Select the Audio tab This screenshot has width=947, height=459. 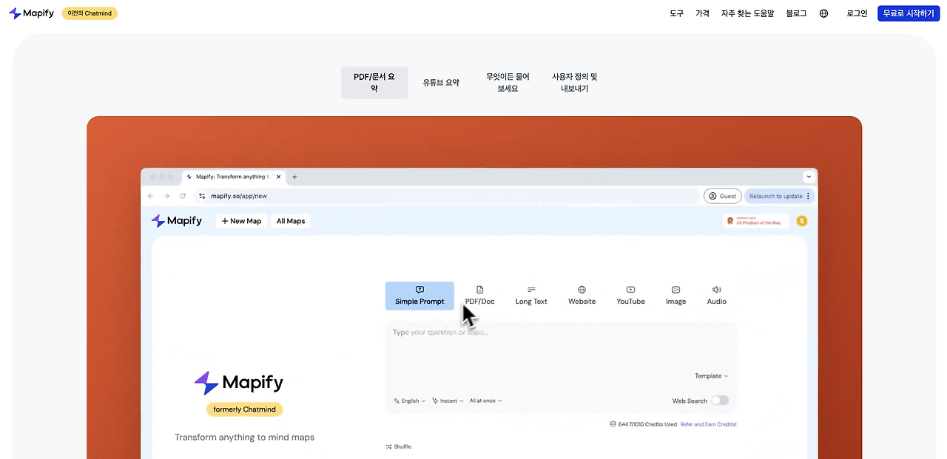(x=716, y=296)
